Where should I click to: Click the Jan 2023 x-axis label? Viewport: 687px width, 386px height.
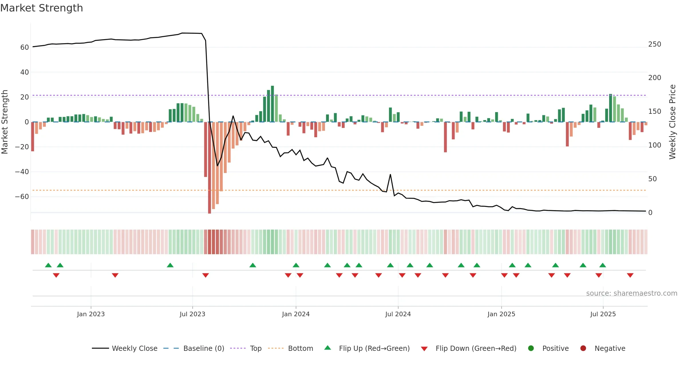tap(91, 314)
